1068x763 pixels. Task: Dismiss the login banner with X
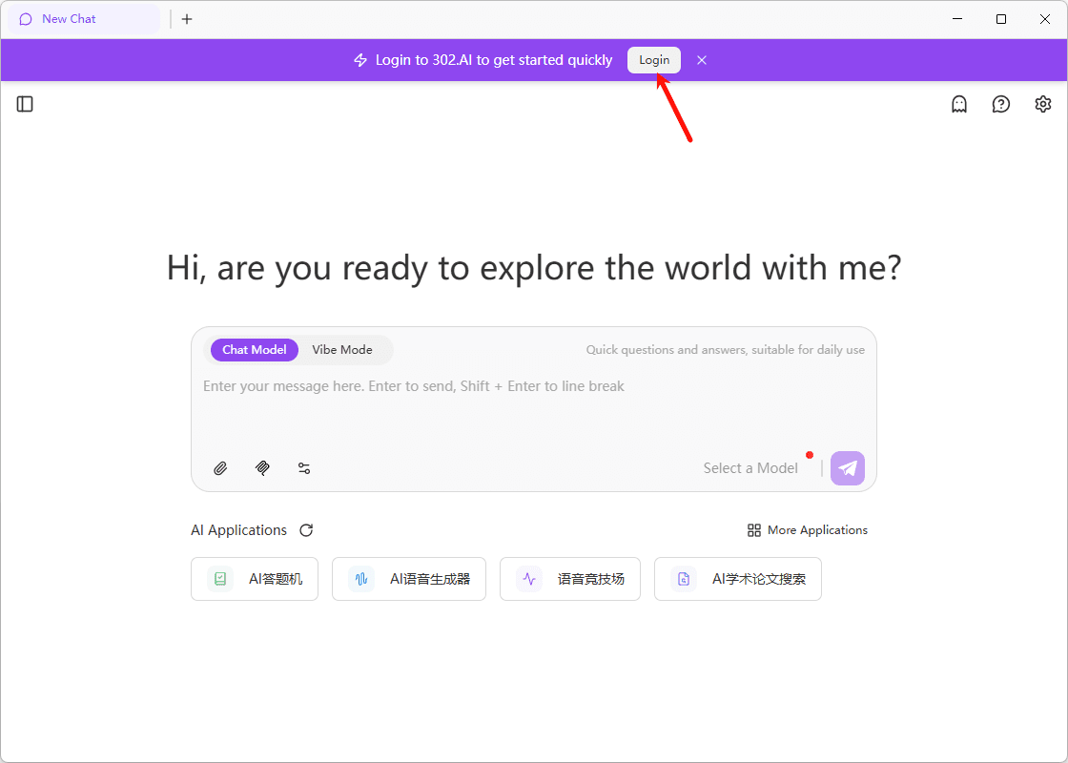pyautogui.click(x=702, y=60)
